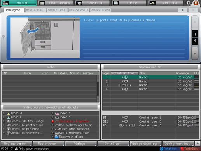Click the Toner C cyan icon
This screenshot has height=151, width=201.
(8, 117)
